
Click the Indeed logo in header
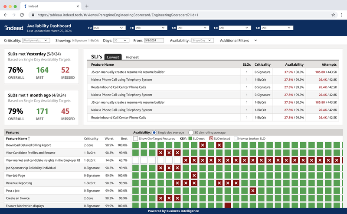(x=14, y=28)
